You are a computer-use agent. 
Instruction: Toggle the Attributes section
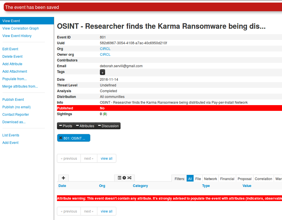[x=85, y=126]
